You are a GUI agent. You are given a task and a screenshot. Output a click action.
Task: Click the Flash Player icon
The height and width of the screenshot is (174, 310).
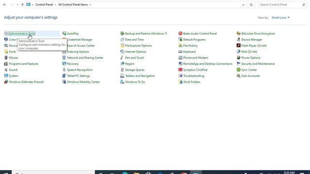coord(238,45)
